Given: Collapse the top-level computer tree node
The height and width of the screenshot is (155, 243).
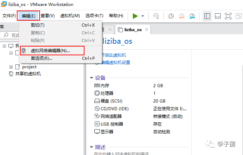Looking at the screenshot, I should click(x=4, y=46).
